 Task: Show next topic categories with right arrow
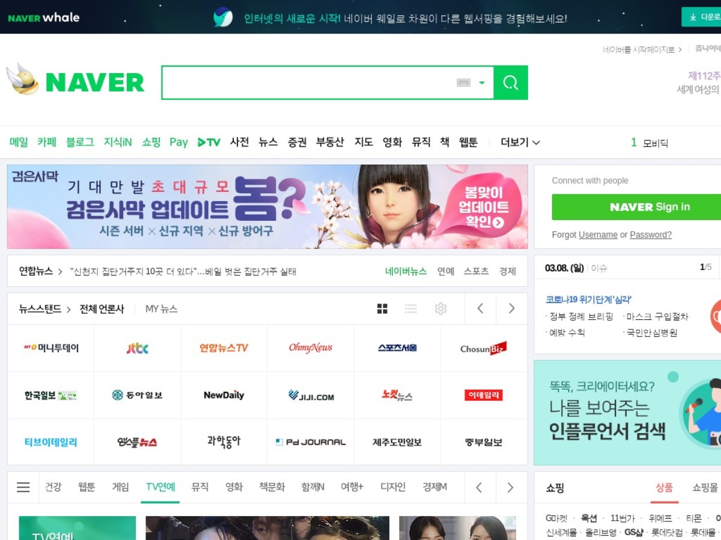click(510, 487)
